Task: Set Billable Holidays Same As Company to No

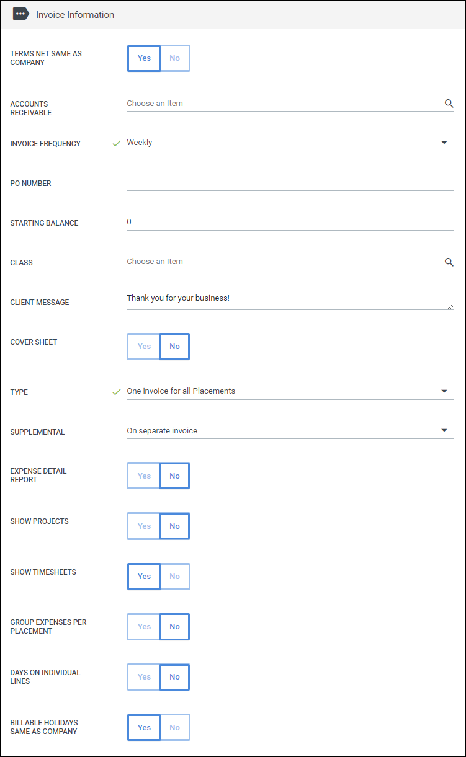Action: coord(175,728)
